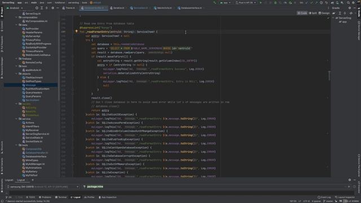Click the 'tools' breadcrumb in navigation bar
361x203 pixels.
click(85, 2)
